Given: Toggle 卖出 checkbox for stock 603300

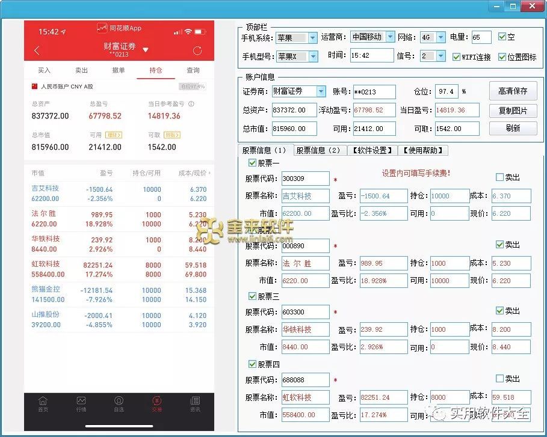Looking at the screenshot, I should pos(499,311).
